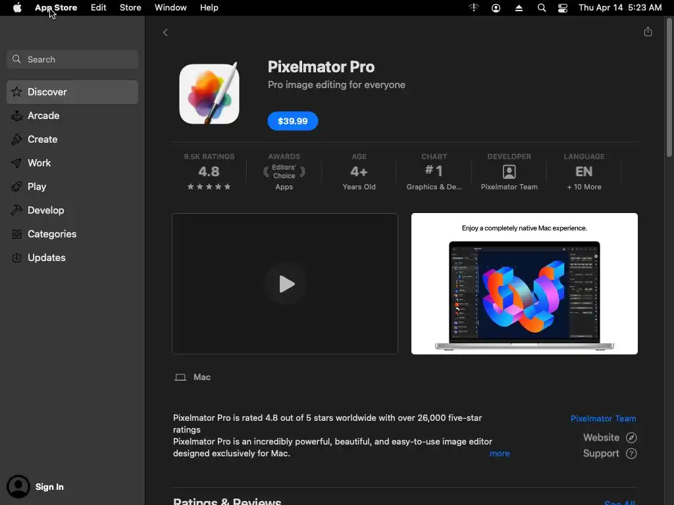The width and height of the screenshot is (674, 505).
Task: Select Create in the sidebar
Action: pos(72,139)
